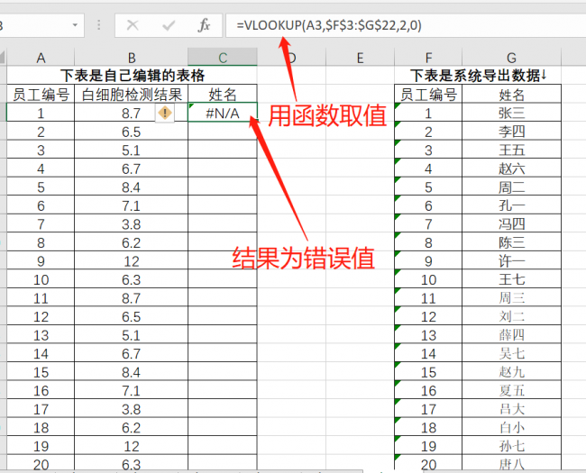Click the name cell 李四

pos(512,132)
